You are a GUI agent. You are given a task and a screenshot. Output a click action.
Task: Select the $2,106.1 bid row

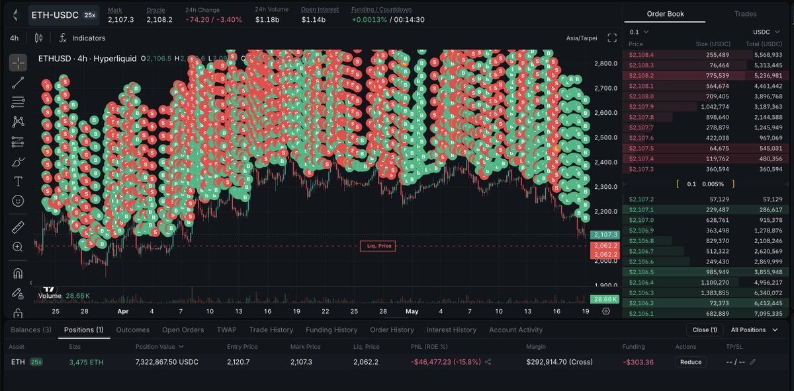click(x=706, y=313)
